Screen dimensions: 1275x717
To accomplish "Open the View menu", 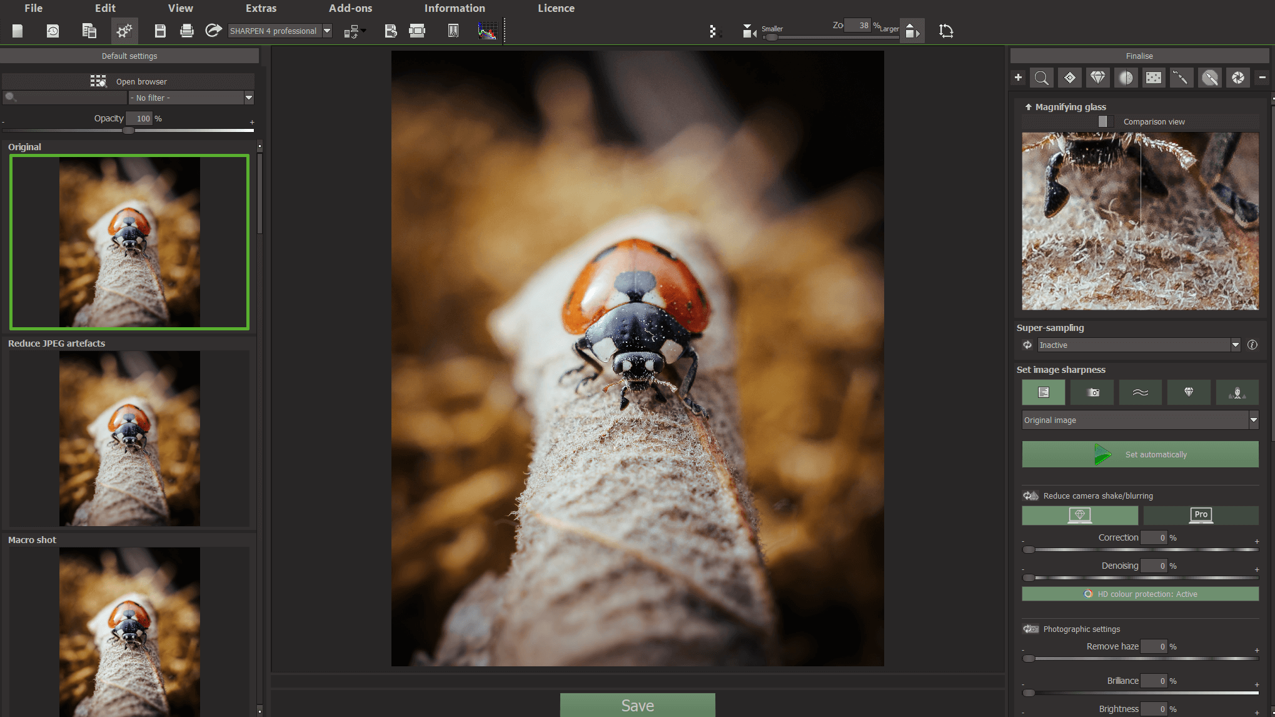I will tap(180, 8).
